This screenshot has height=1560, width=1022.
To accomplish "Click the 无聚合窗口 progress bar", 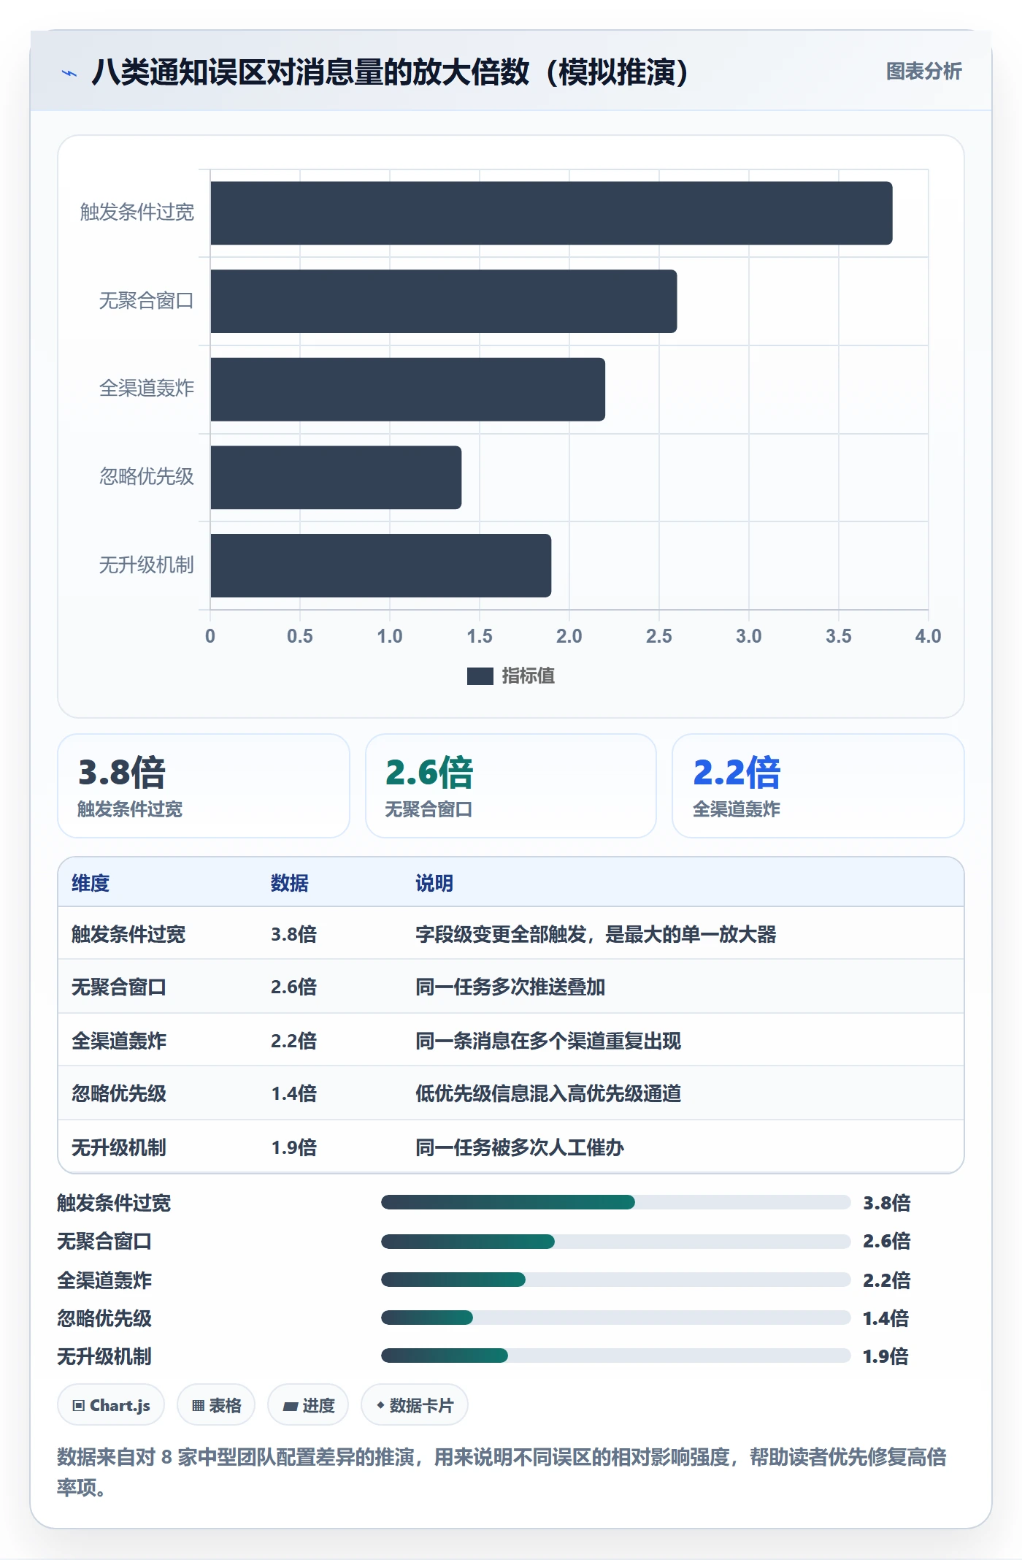I will [x=616, y=1241].
